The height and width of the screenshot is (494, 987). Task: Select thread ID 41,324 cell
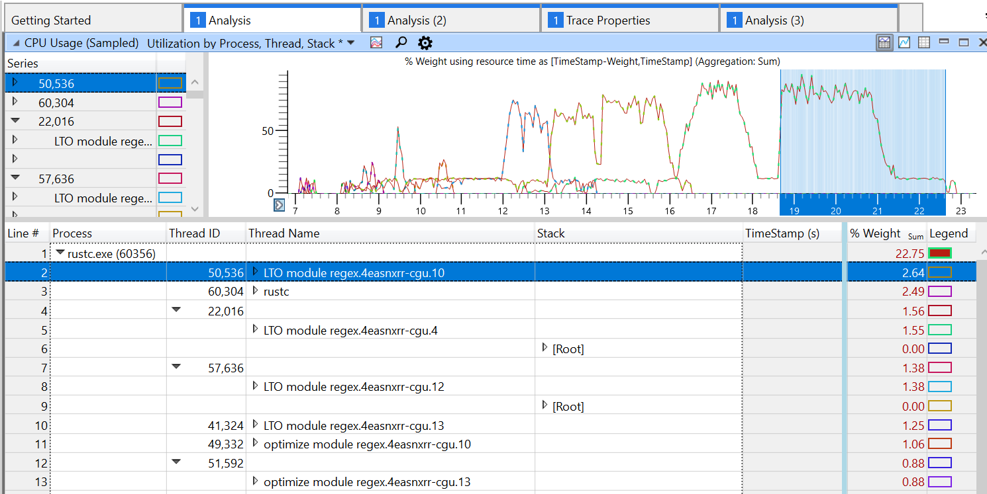(206, 425)
